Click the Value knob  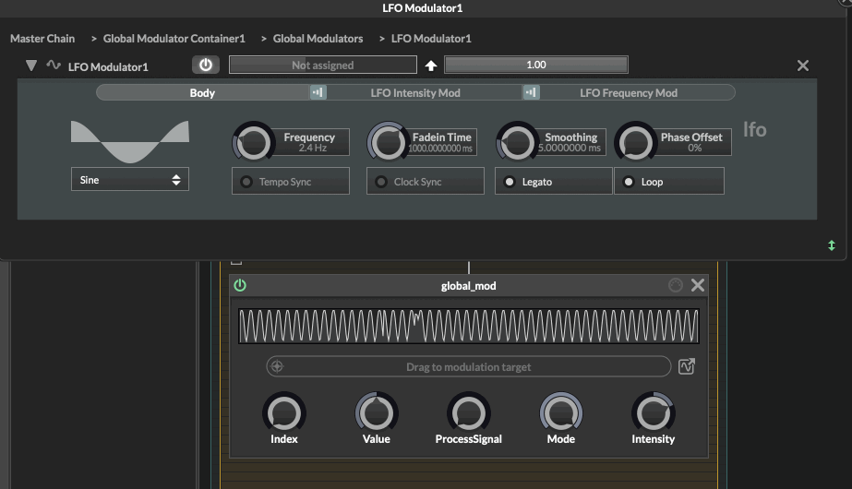[x=377, y=413]
